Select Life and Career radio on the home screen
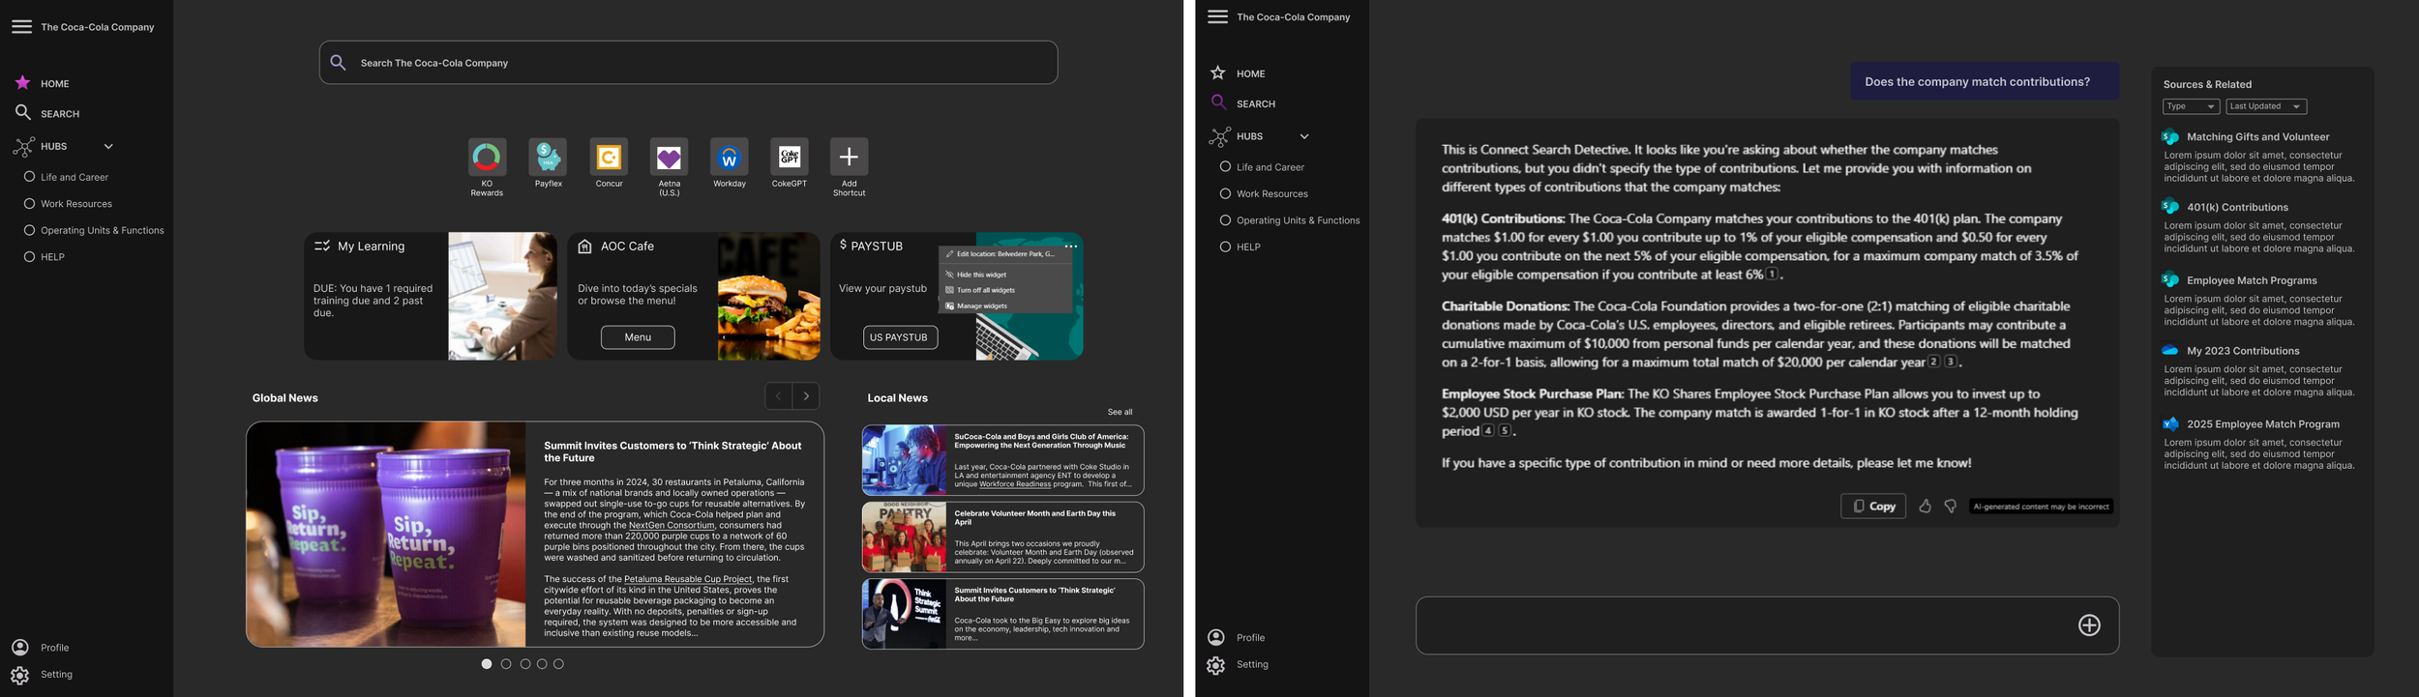The image size is (2419, 697). (x=29, y=177)
